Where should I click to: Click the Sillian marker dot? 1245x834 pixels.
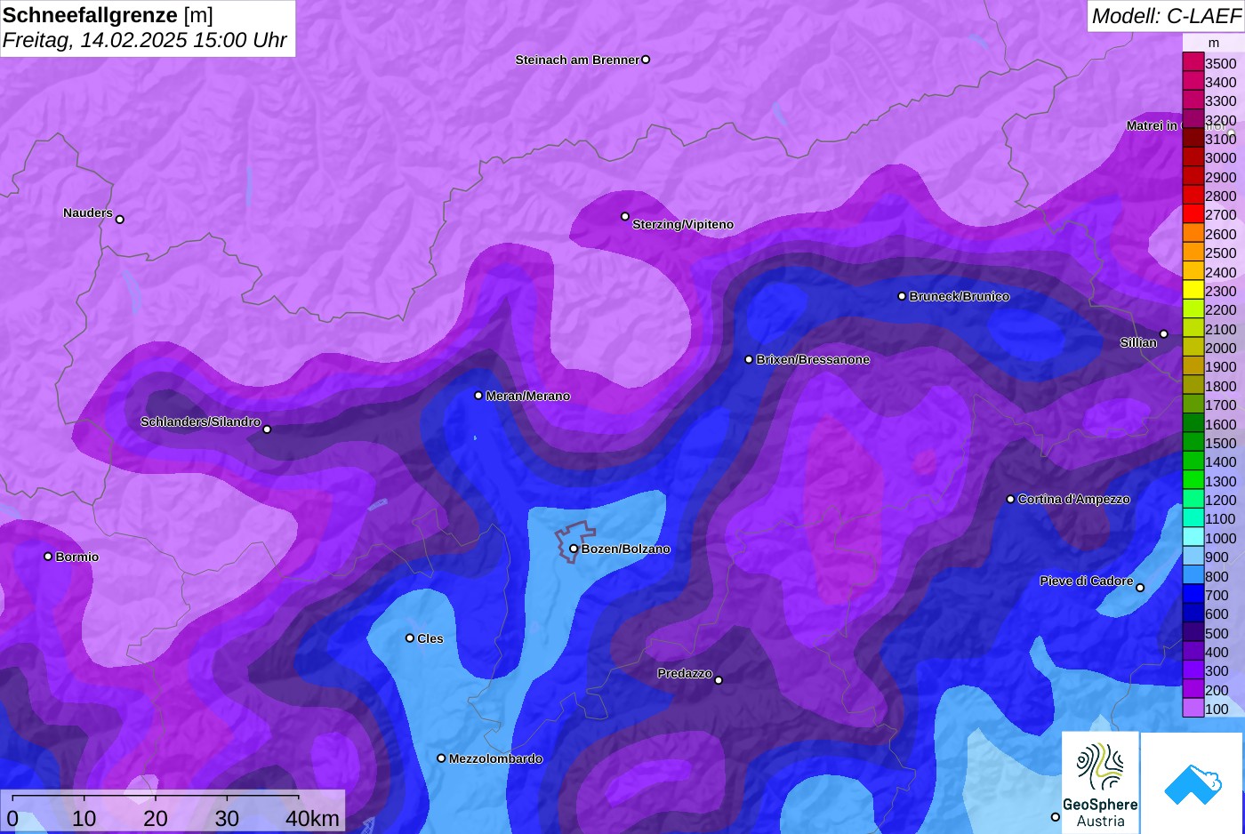click(1164, 334)
